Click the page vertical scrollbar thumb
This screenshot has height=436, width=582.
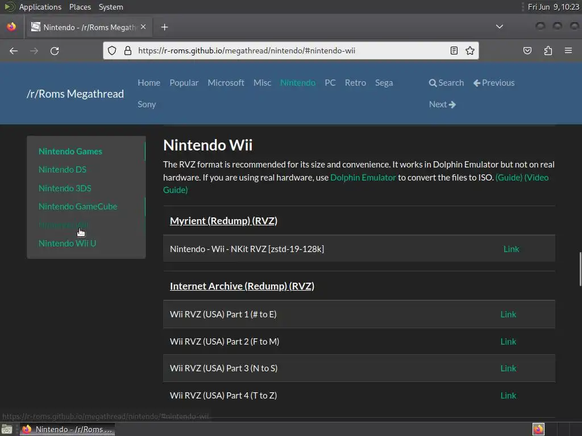[x=580, y=269]
